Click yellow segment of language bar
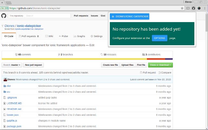 tap(74, 59)
